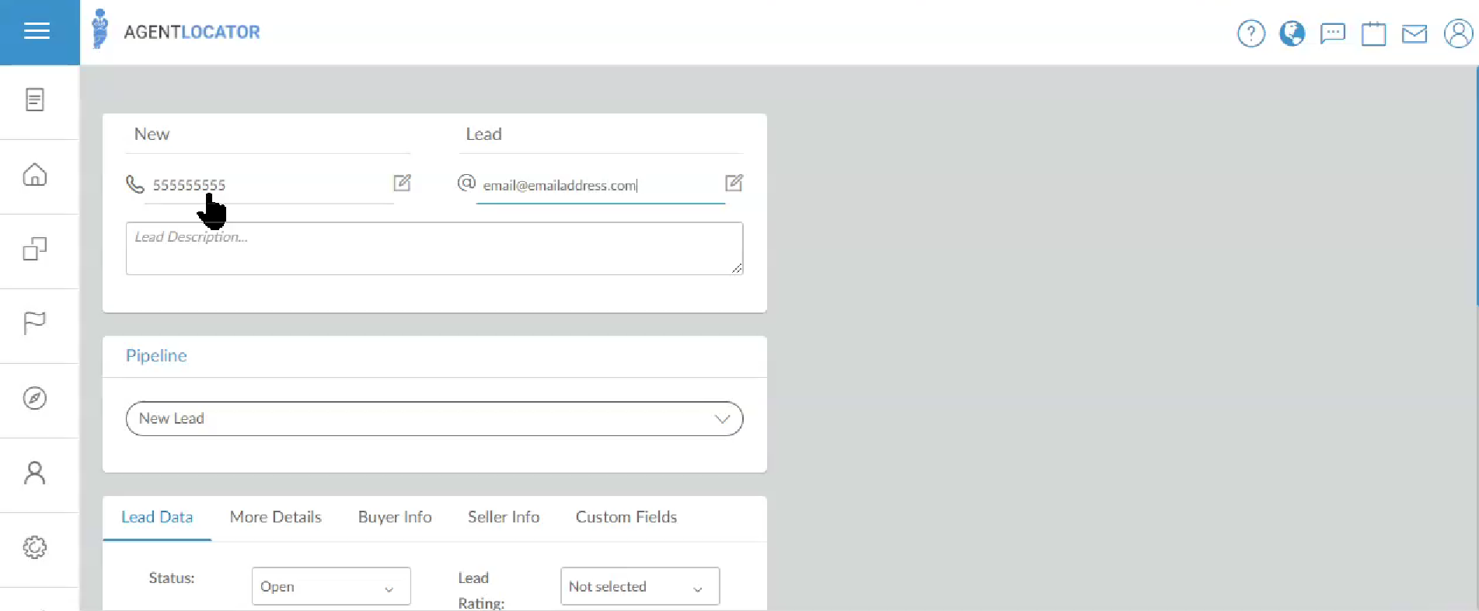
Task: Go to the home icon in sidebar
Action: tap(35, 174)
